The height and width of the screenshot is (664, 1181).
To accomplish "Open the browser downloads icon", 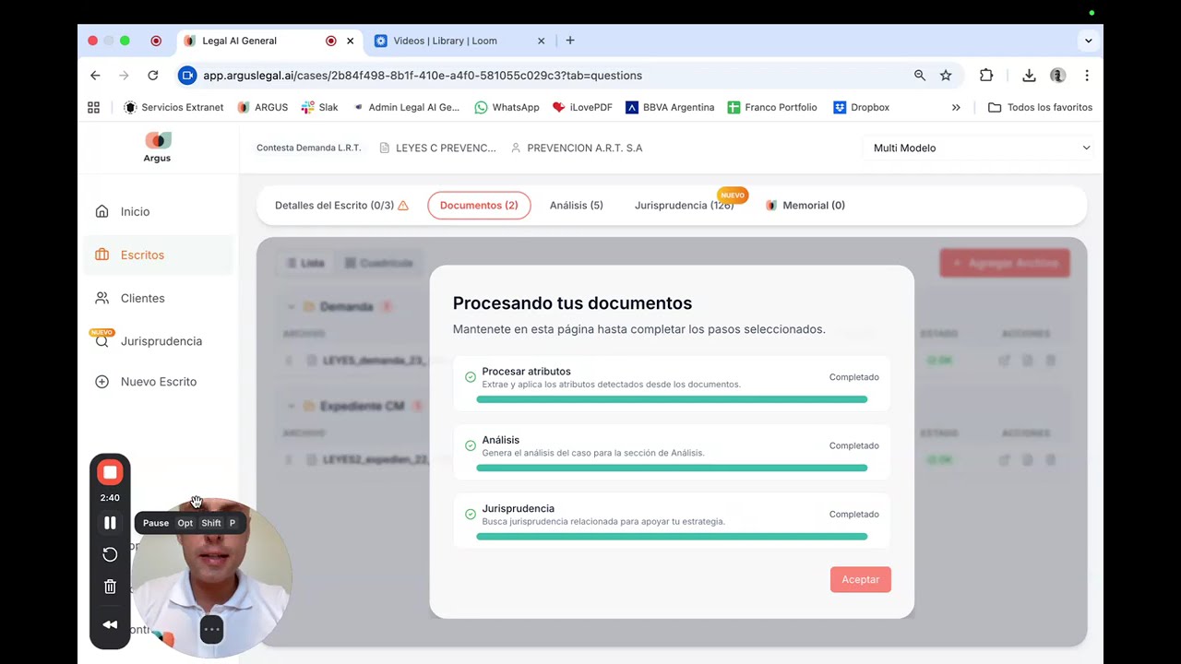I will pos(1029,76).
